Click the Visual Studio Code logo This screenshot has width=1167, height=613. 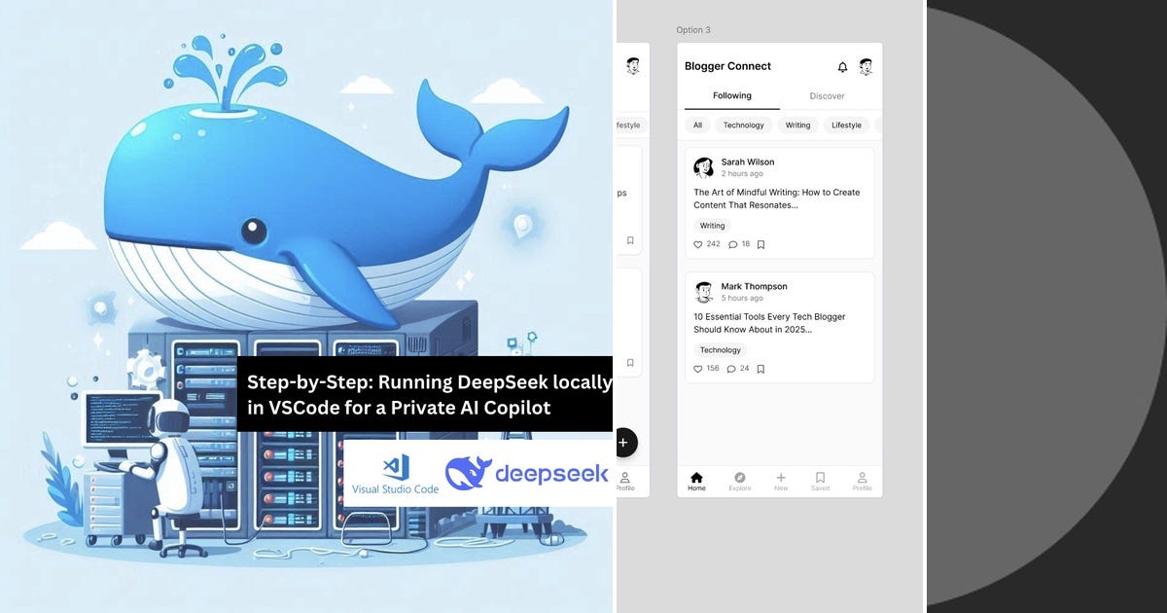396,474
